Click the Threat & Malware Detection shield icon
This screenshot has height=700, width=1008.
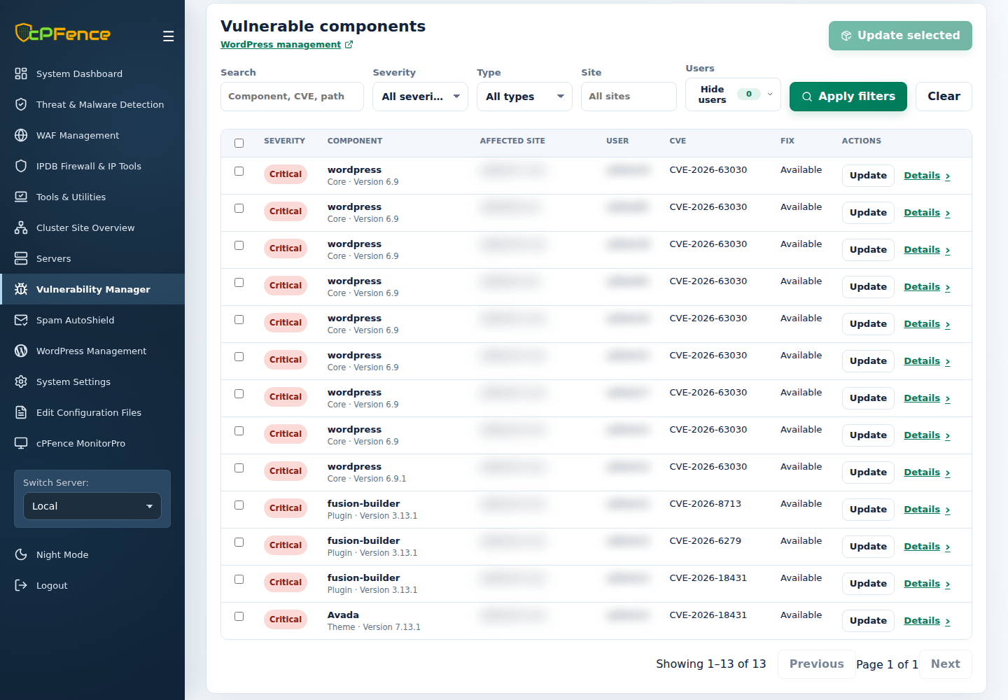[x=21, y=104]
